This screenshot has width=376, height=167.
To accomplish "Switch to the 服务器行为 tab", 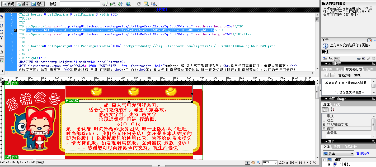I will coord(354,69).
